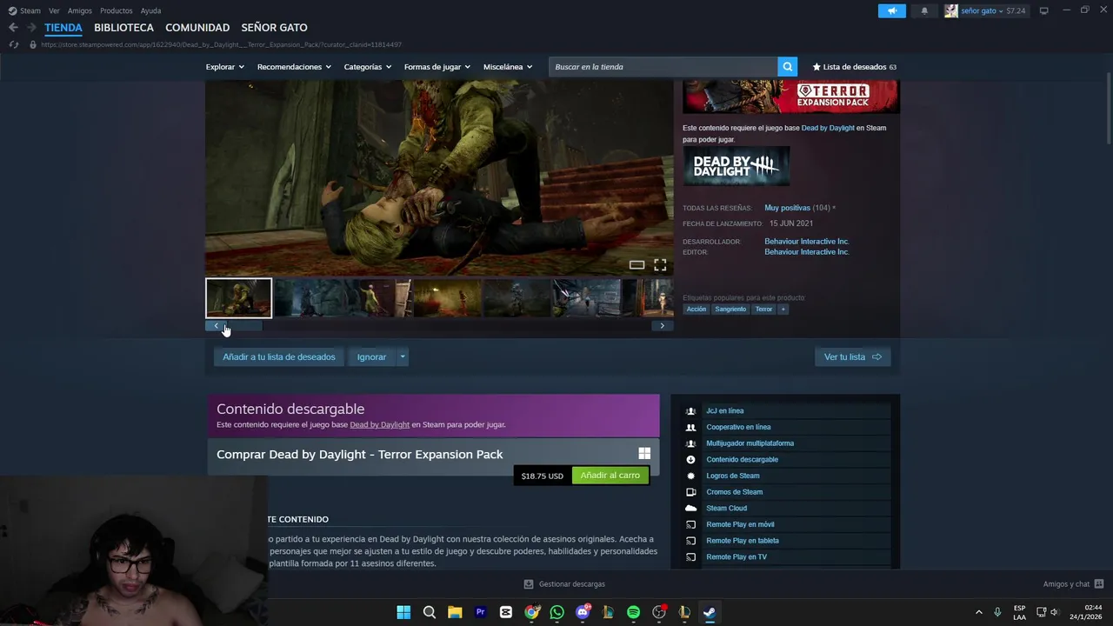
Task: Open the Ayuda menu
Action: pyautogui.click(x=150, y=10)
